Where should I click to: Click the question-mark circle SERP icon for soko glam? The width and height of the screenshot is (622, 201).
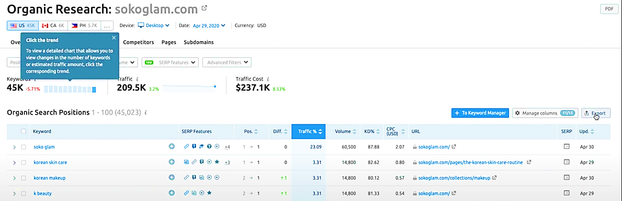209,146
